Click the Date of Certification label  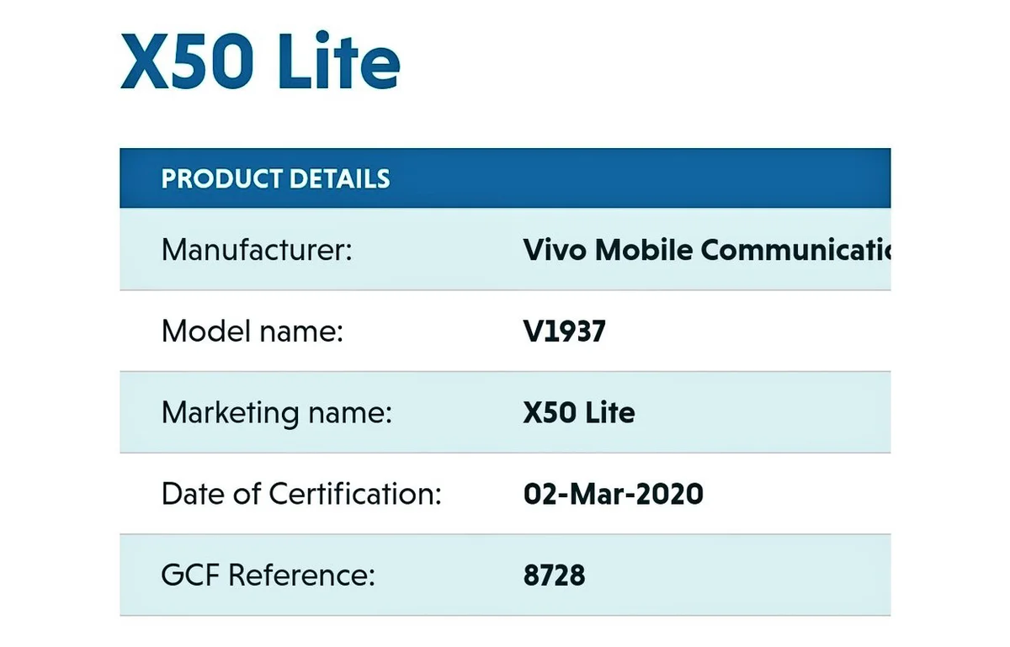(x=301, y=494)
